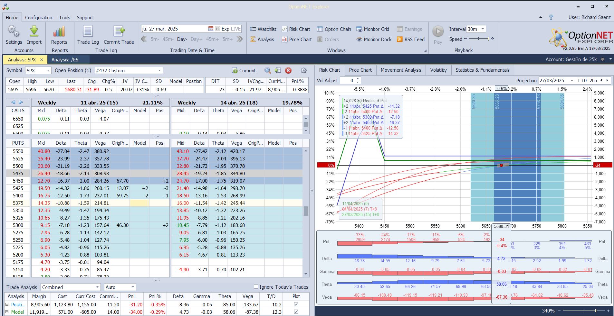
Task: Switch to the Volatility tab
Action: (438, 70)
